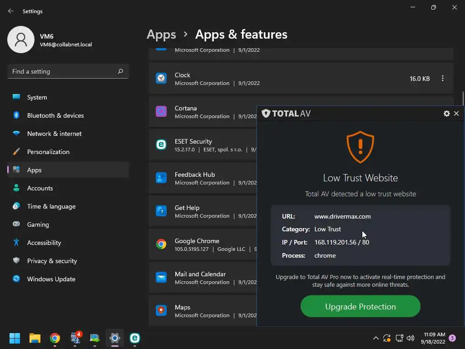The image size is (465, 349).
Task: Open the Windows Start menu
Action: [15, 338]
